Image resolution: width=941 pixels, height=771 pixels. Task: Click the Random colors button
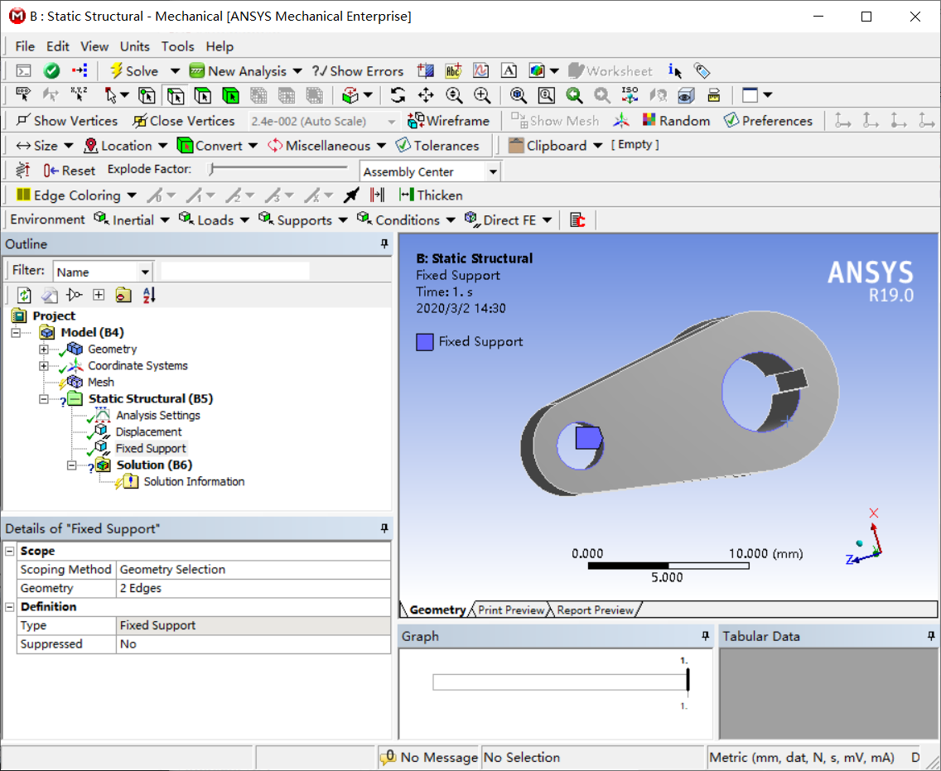(676, 121)
